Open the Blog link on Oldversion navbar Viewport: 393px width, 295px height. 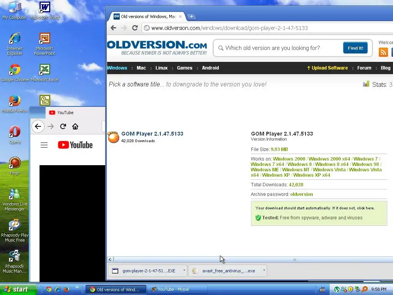(x=385, y=68)
